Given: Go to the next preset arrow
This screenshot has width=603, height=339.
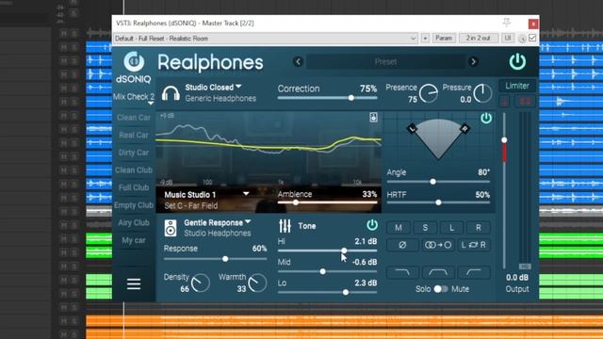Looking at the screenshot, I should (473, 61).
